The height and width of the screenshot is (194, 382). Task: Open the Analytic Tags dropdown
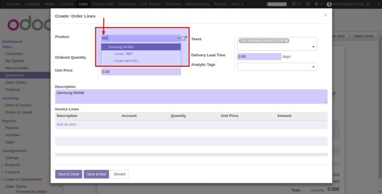(277, 67)
